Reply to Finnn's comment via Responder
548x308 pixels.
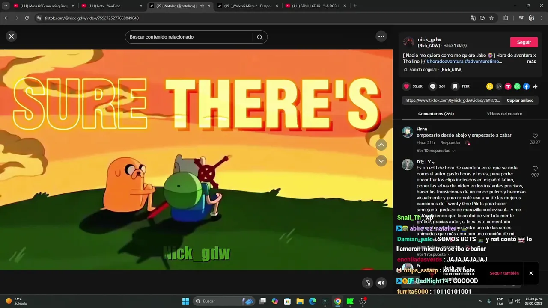[x=450, y=143]
